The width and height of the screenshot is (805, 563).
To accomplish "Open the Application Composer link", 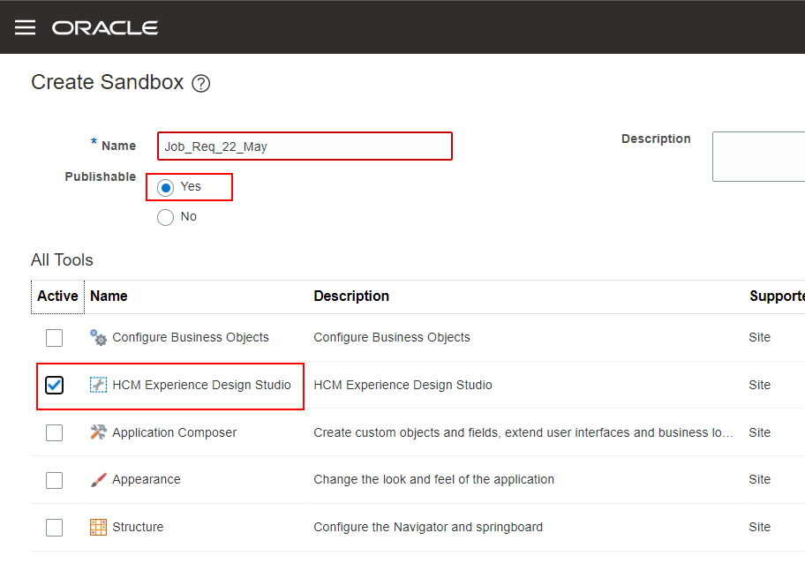I will 175,432.
